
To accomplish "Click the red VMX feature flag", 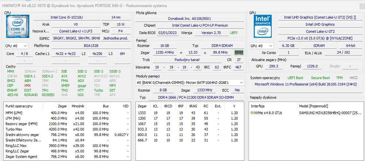I will [x=27, y=85].
